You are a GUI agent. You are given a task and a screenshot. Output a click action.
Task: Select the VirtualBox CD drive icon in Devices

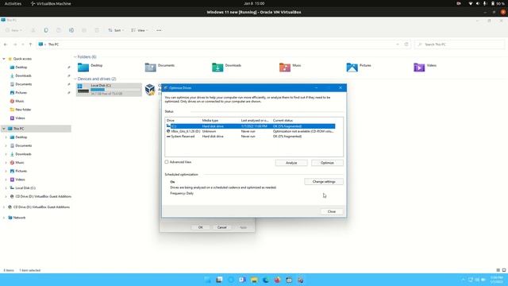pyautogui.click(x=150, y=89)
